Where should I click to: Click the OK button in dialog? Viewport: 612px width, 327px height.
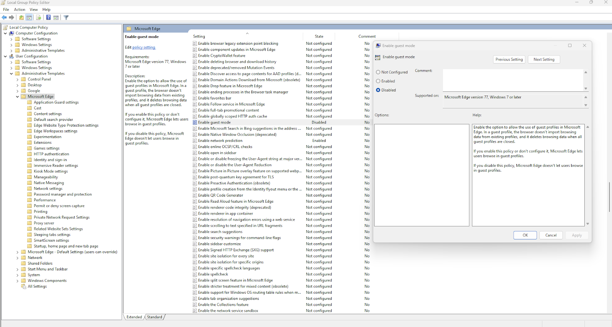tap(525, 235)
